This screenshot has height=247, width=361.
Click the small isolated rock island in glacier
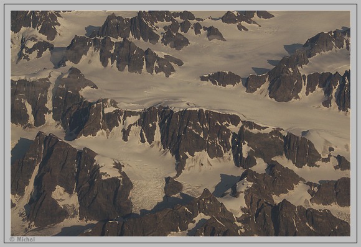click(x=220, y=79)
